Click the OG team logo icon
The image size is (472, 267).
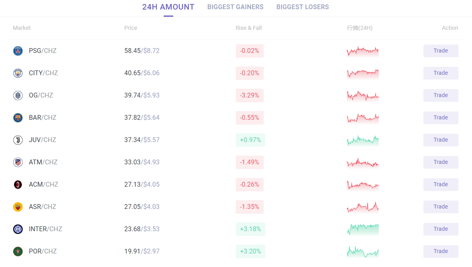pos(18,95)
